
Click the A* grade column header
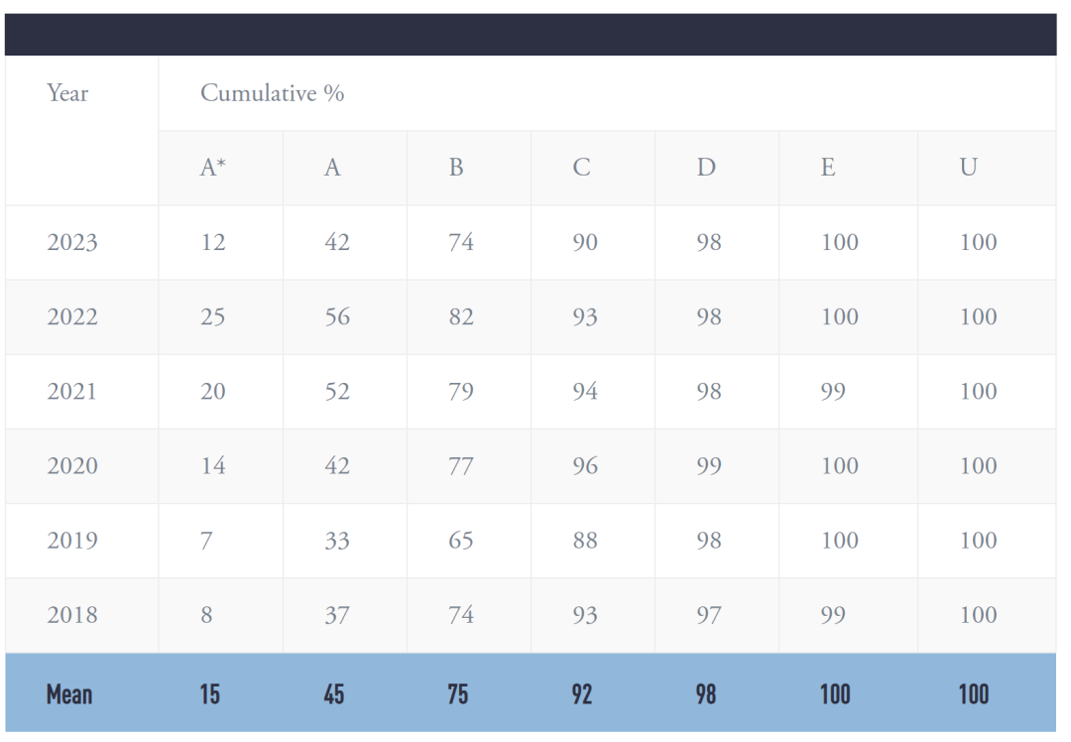(212, 168)
